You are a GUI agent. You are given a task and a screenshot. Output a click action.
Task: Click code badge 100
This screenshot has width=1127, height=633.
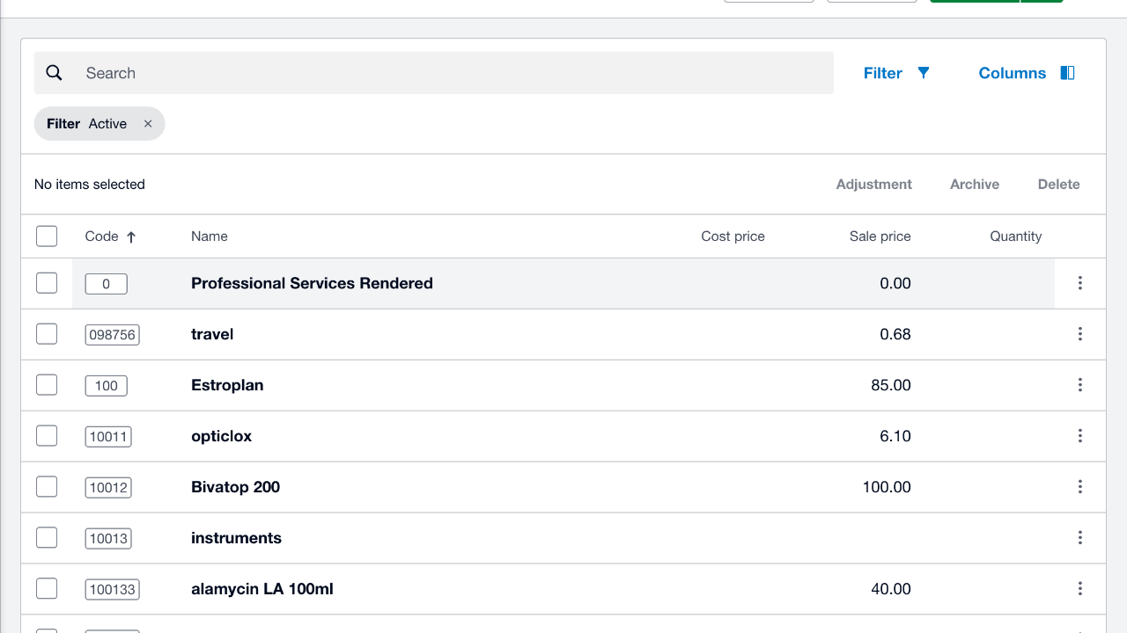[107, 386]
